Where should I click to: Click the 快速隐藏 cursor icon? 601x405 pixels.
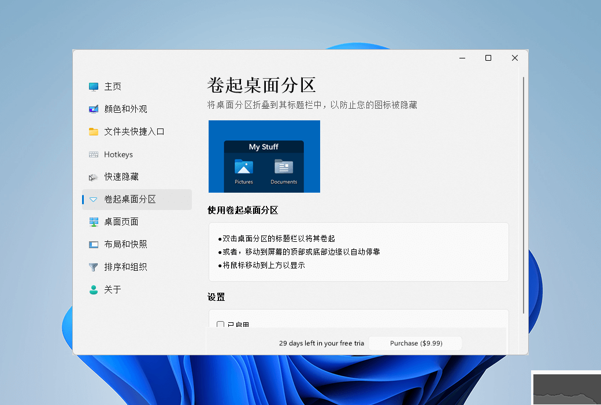pos(94,177)
